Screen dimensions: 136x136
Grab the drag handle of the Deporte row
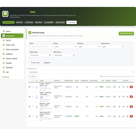click(29, 116)
